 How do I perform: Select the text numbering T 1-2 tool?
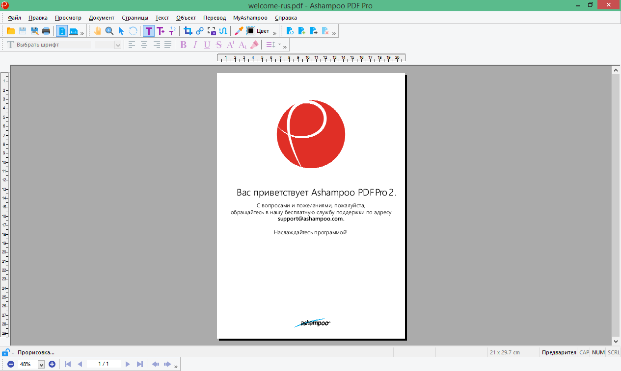[172, 31]
